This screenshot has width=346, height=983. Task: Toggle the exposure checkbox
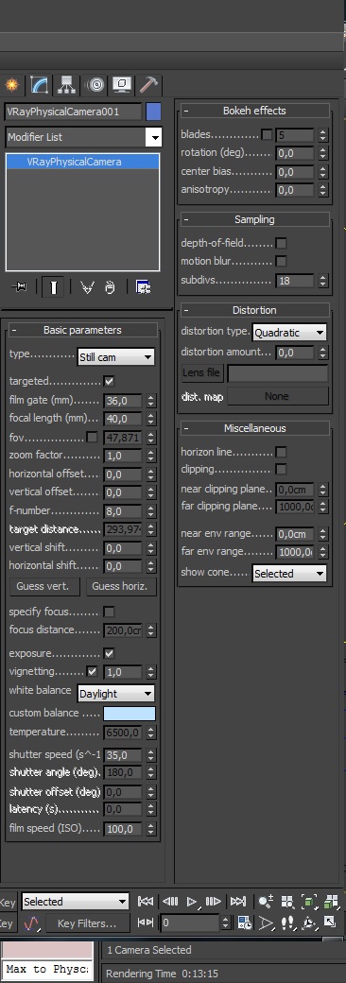109,653
